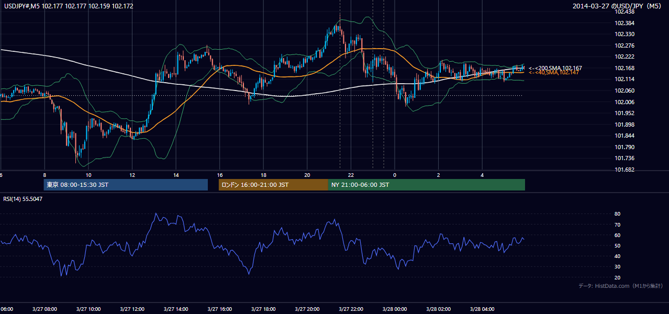Select the 2014-03-27 USD/JPY (M5) title

618,6
